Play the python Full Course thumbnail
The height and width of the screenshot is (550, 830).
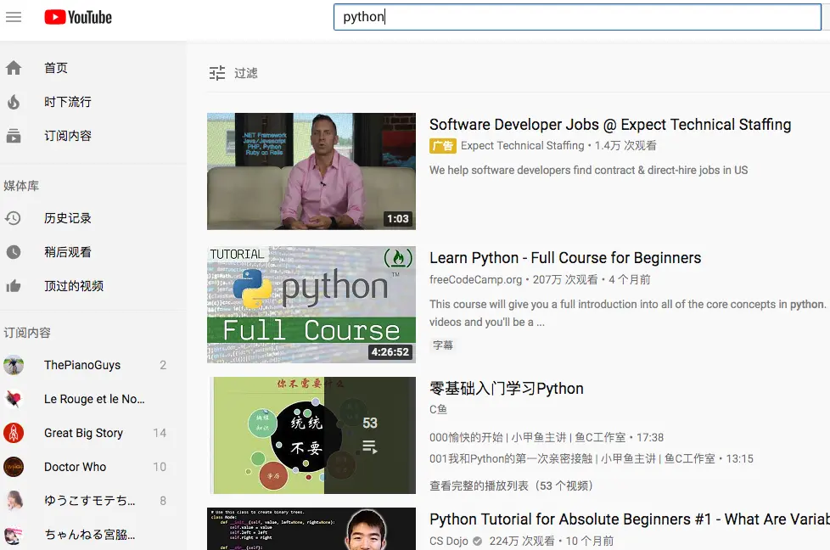(x=311, y=305)
